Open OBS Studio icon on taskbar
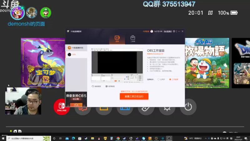250x141 pixels. click(x=169, y=138)
